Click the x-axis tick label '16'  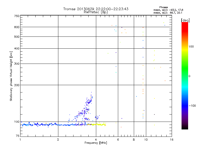pyautogui.click(x=172, y=140)
